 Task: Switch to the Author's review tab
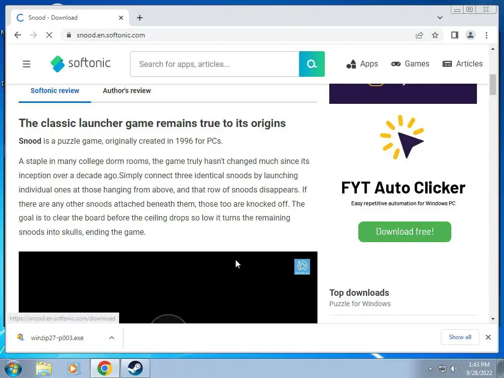(126, 91)
